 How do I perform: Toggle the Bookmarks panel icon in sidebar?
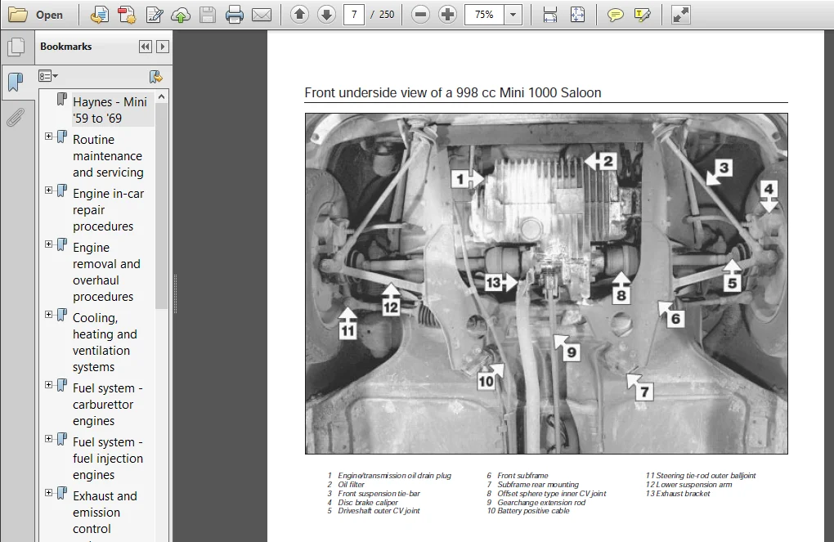[16, 82]
